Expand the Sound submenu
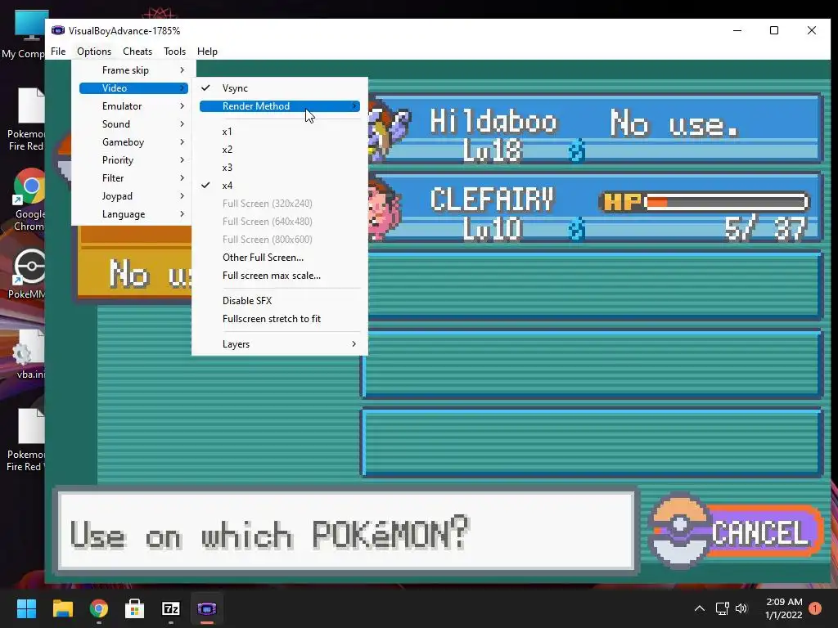The width and height of the screenshot is (838, 628). (133, 124)
